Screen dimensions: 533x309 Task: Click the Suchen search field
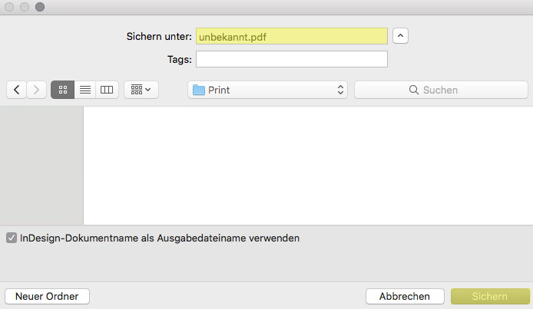tap(441, 90)
